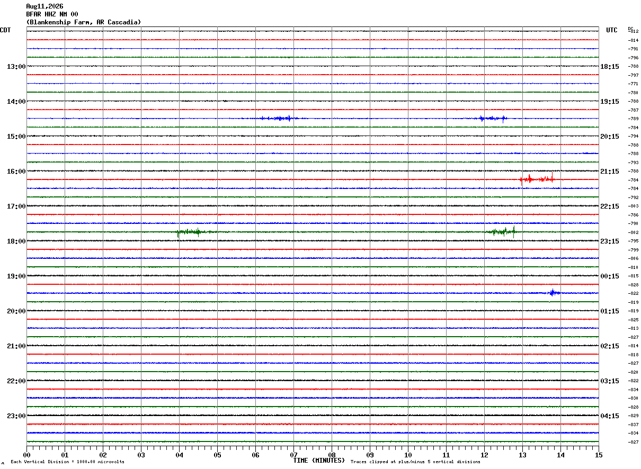Click the 23:00 CDT hour label
The height and width of the screenshot is (469, 641).
tap(16, 416)
